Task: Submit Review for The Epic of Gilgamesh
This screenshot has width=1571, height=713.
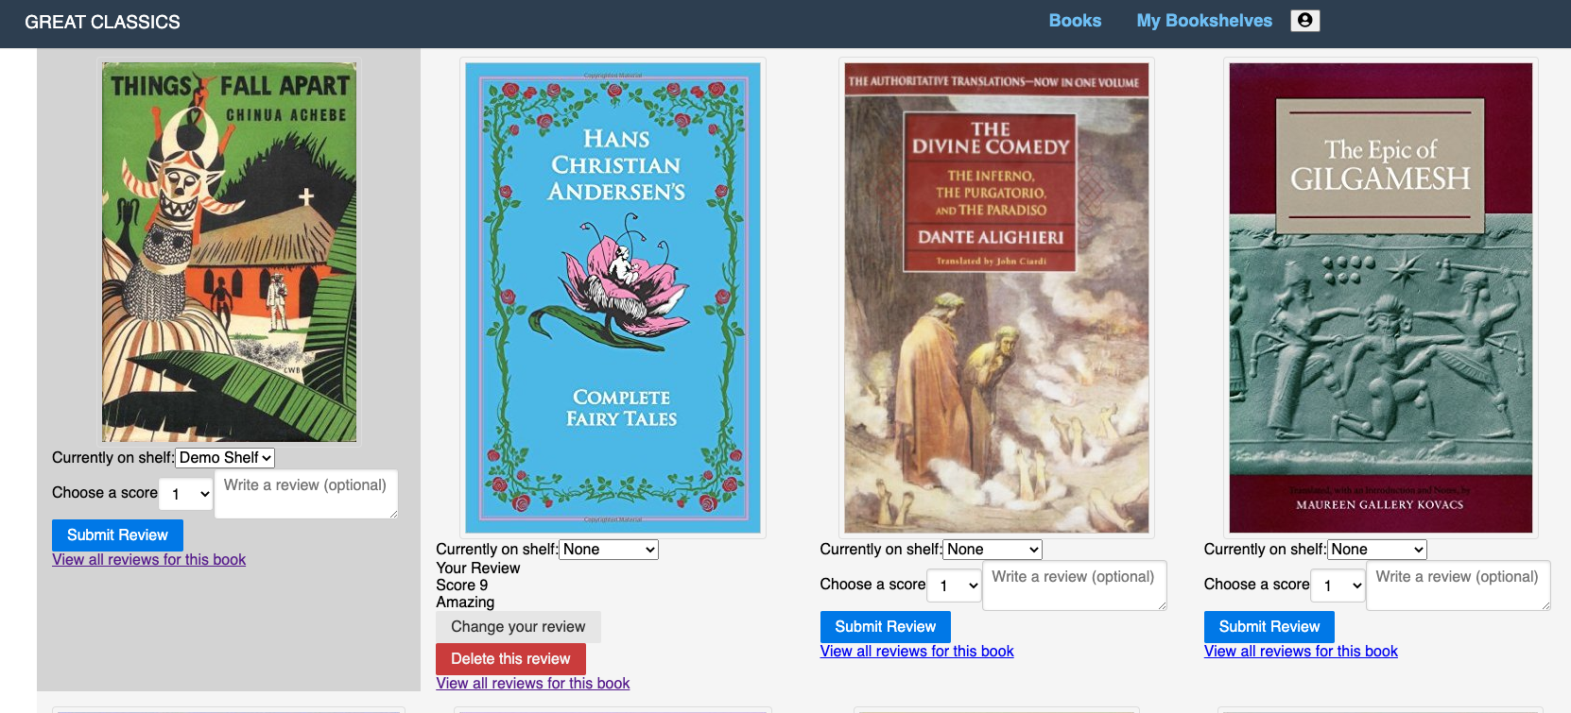Action: 1269,627
